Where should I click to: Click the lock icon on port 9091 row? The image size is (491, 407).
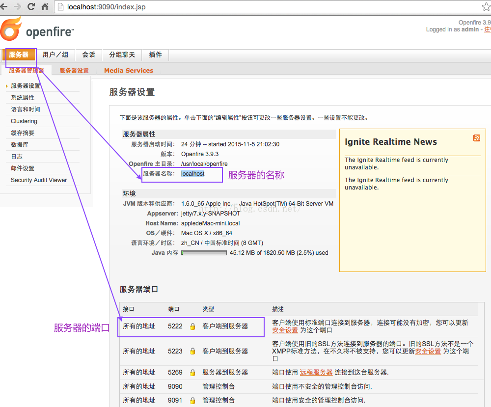pos(192,401)
